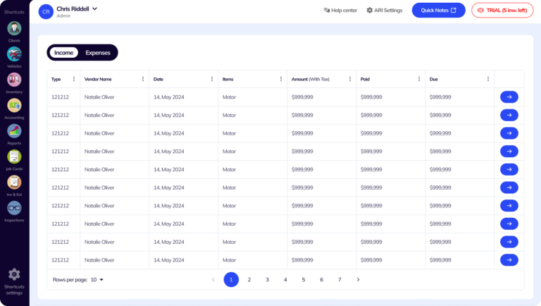Expand the Chris Riddell account dropdown
Viewport: 541px width, 306px height.
(94, 8)
